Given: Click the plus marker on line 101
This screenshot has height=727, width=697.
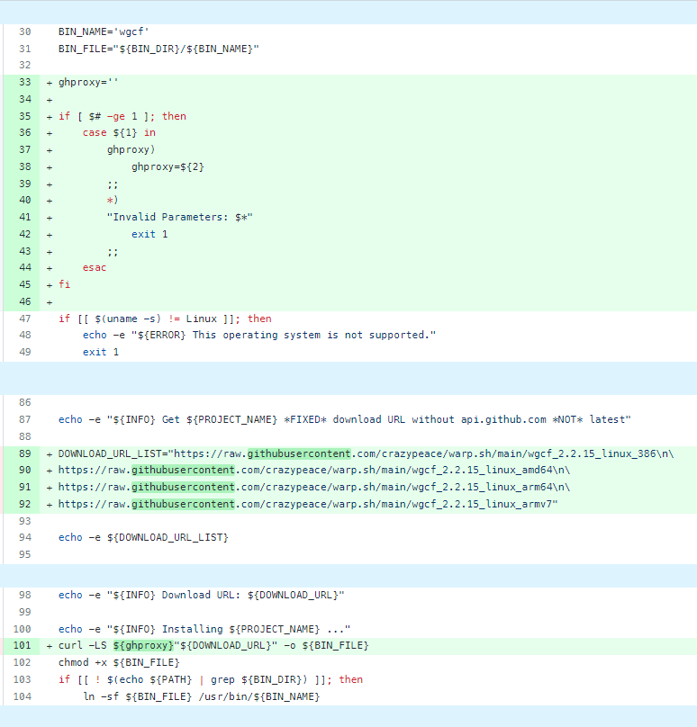Looking at the screenshot, I should click(49, 646).
